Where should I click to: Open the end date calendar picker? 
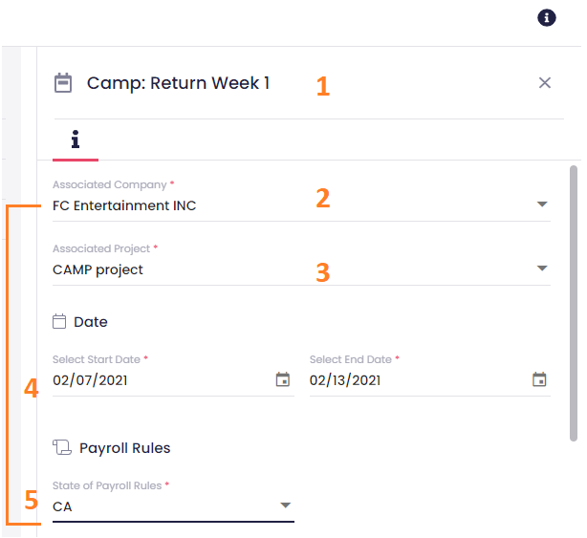pyautogui.click(x=539, y=379)
